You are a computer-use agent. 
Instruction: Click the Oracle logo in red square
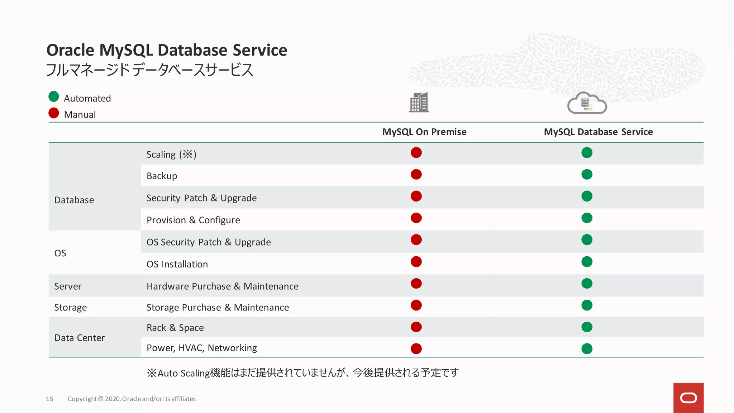pyautogui.click(x=688, y=398)
